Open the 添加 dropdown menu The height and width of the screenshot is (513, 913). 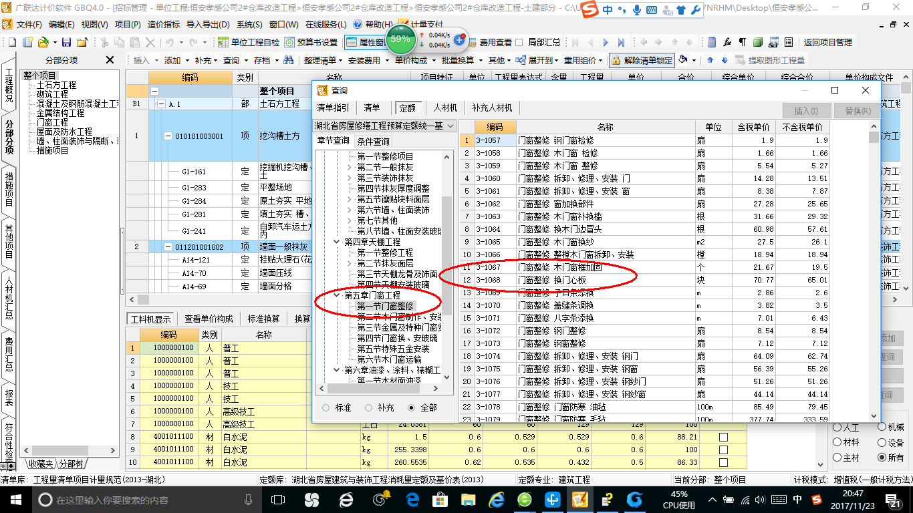point(176,60)
